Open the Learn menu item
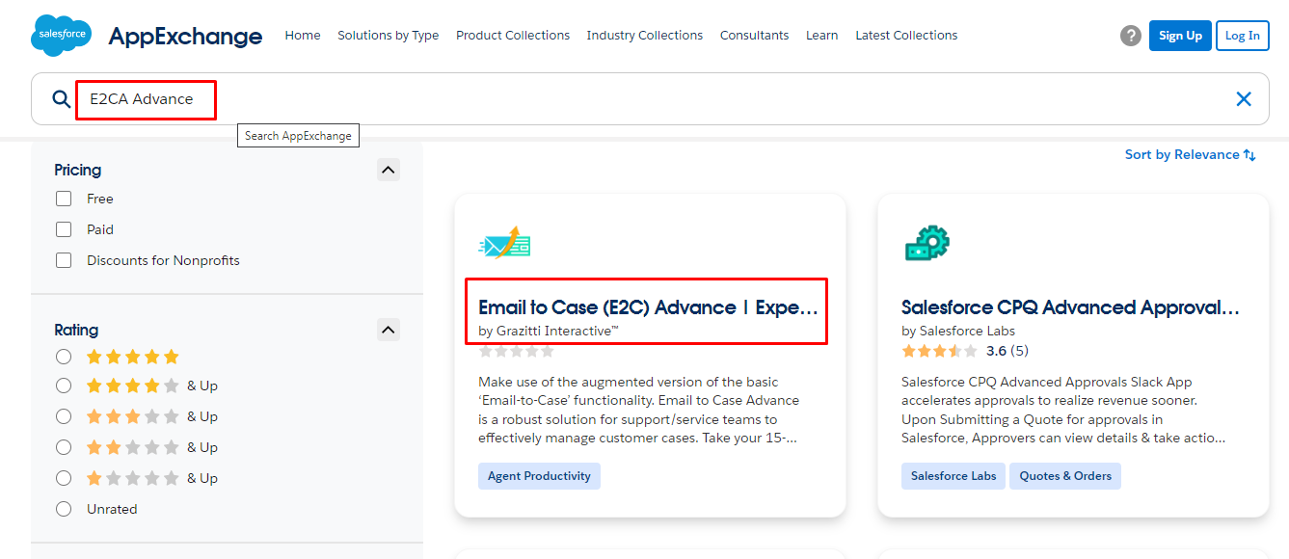The image size is (1289, 559). 822,36
